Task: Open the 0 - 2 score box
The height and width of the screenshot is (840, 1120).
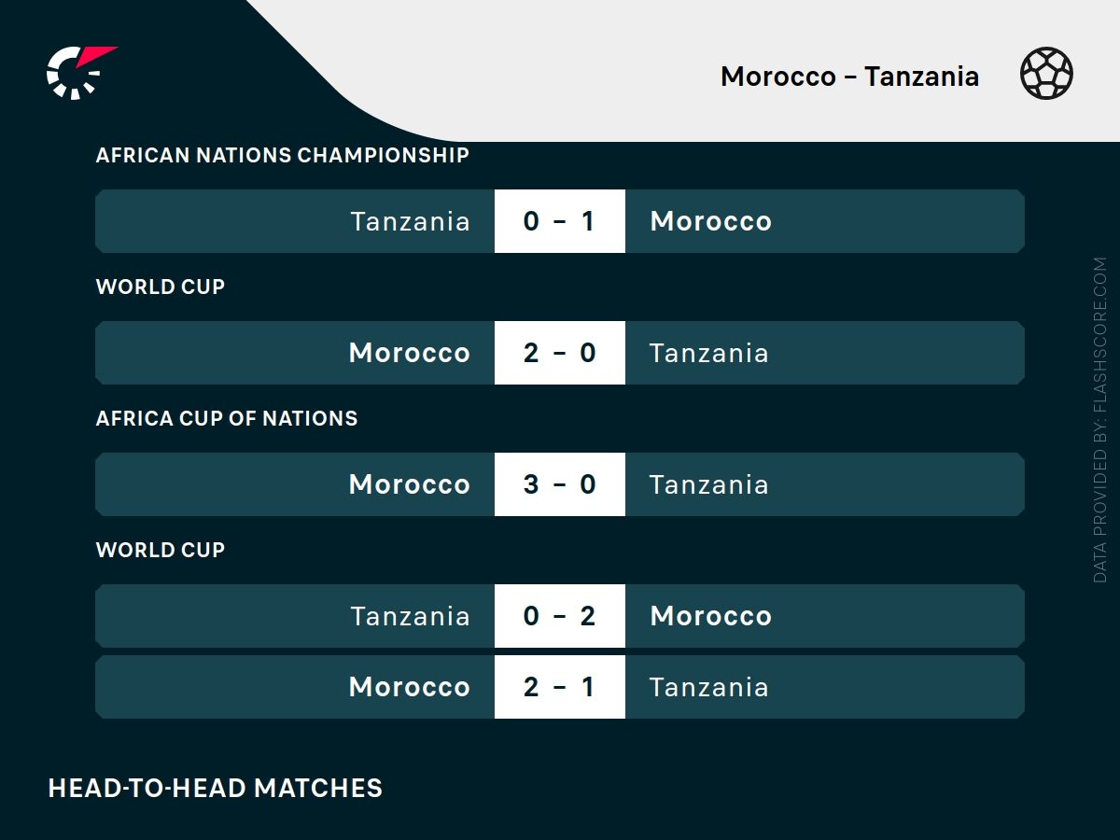Action: click(559, 616)
